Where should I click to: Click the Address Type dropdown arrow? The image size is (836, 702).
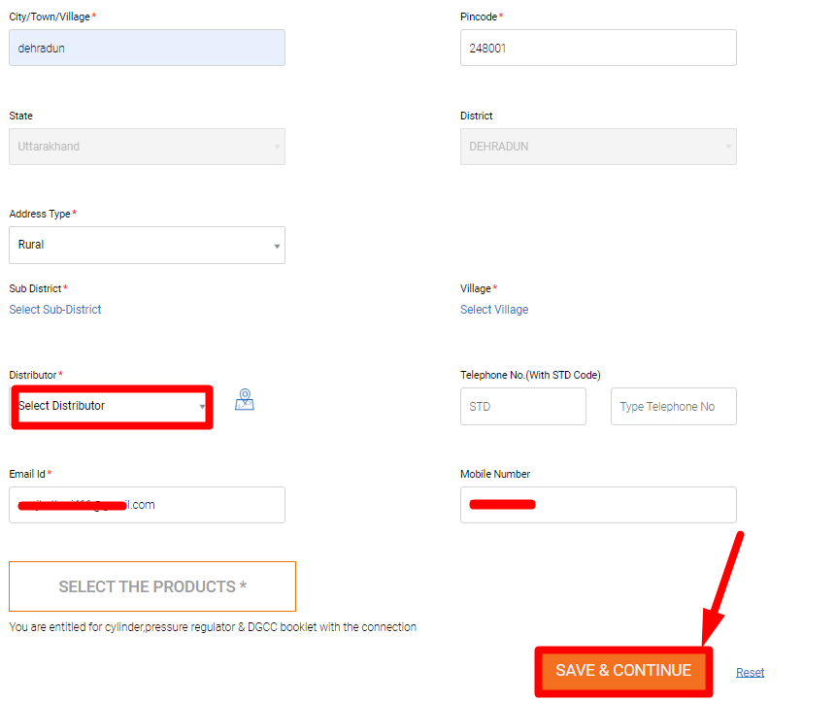point(277,247)
